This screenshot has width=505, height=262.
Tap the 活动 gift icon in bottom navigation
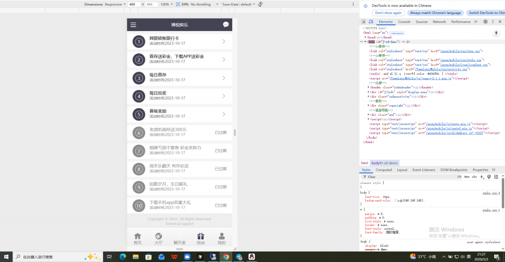tap(201, 236)
